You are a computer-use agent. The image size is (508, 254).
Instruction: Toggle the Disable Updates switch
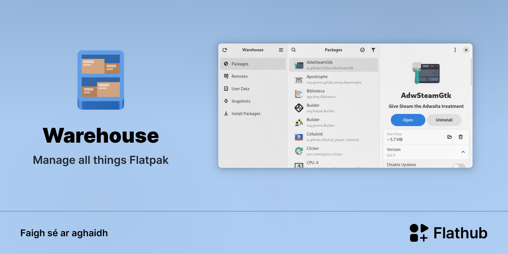click(459, 166)
